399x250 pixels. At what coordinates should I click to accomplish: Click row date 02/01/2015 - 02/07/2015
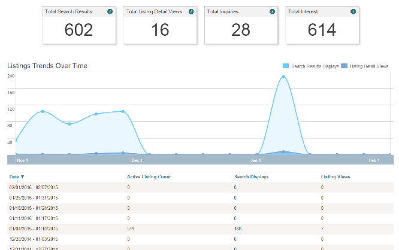tap(34, 188)
